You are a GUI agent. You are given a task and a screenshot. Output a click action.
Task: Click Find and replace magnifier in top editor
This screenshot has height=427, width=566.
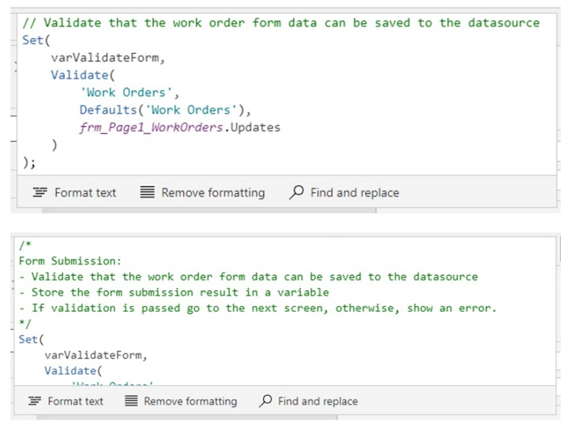click(297, 193)
